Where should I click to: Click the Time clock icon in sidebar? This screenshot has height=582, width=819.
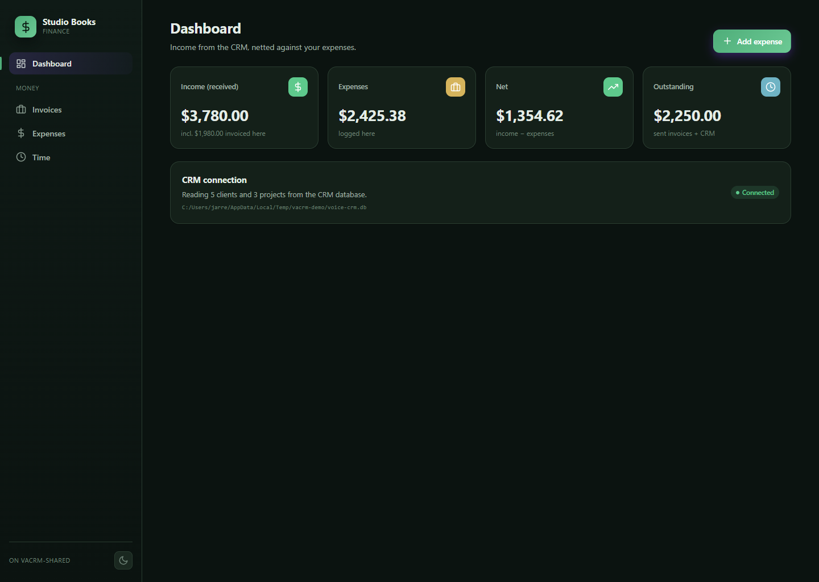click(x=21, y=157)
